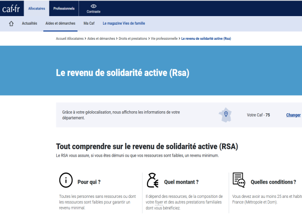Click the text Toutes les personnes sans ressources
302x218 pixels.
point(98,202)
